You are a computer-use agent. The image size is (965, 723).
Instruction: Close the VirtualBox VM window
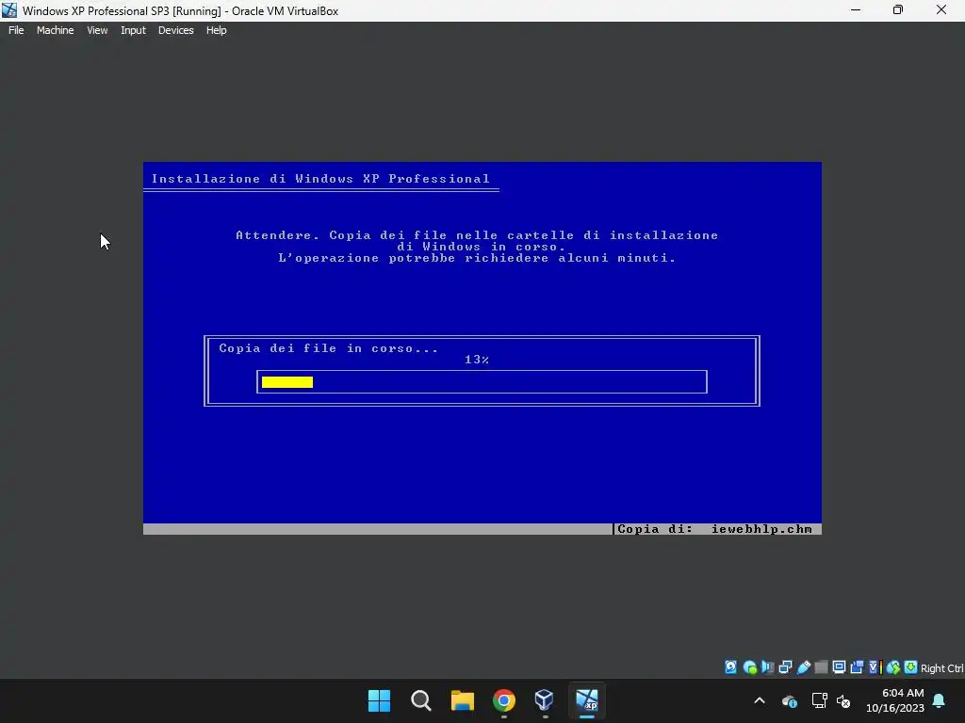coord(941,10)
